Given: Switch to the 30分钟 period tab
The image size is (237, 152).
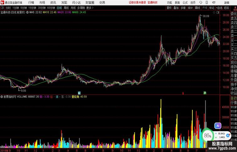Looking at the screenshot, I should click(42, 8).
